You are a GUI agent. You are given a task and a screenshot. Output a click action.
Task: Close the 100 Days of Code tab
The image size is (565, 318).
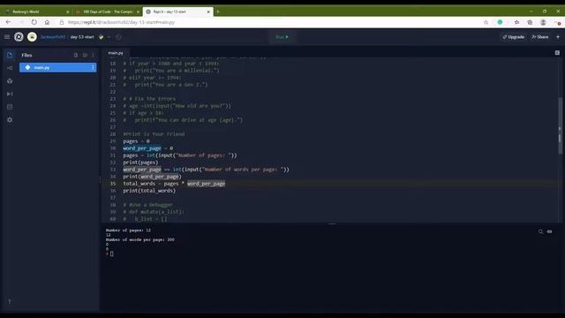(x=138, y=11)
